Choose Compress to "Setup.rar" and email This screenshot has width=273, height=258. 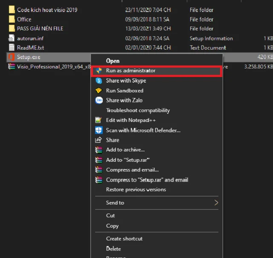click(157, 180)
